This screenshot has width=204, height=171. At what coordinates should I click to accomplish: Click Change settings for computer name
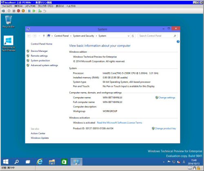(166, 98)
